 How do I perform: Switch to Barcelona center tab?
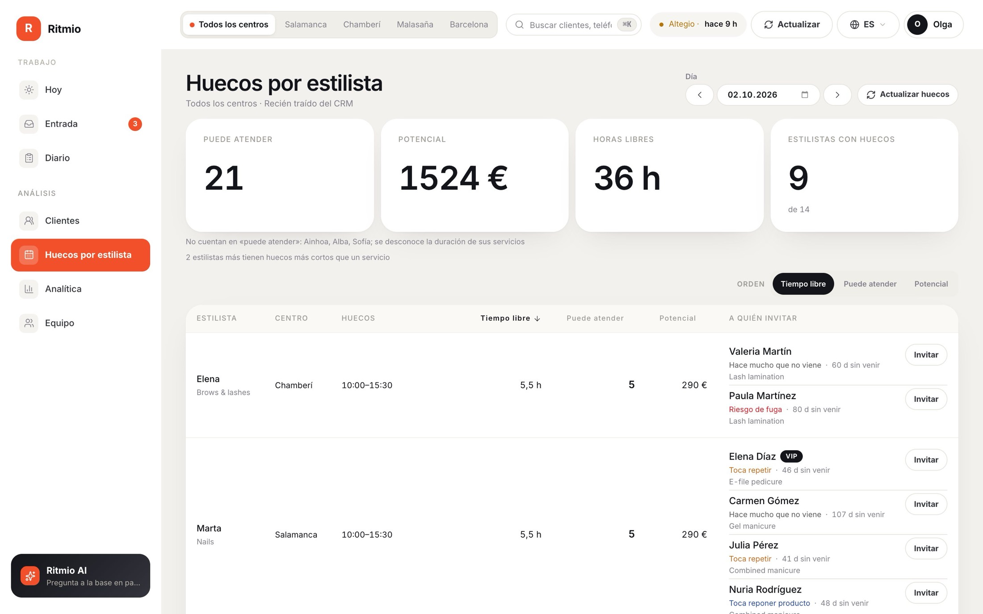point(469,25)
